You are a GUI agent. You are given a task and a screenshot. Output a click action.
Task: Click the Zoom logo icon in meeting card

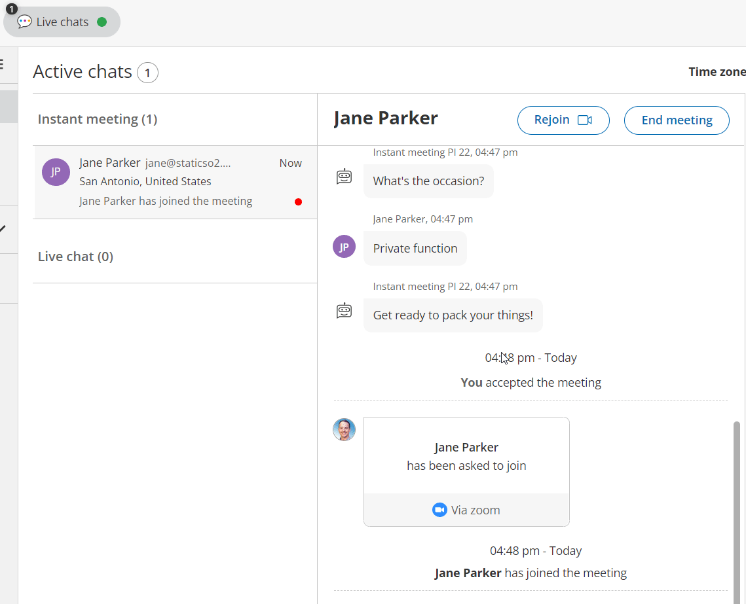pyautogui.click(x=439, y=510)
